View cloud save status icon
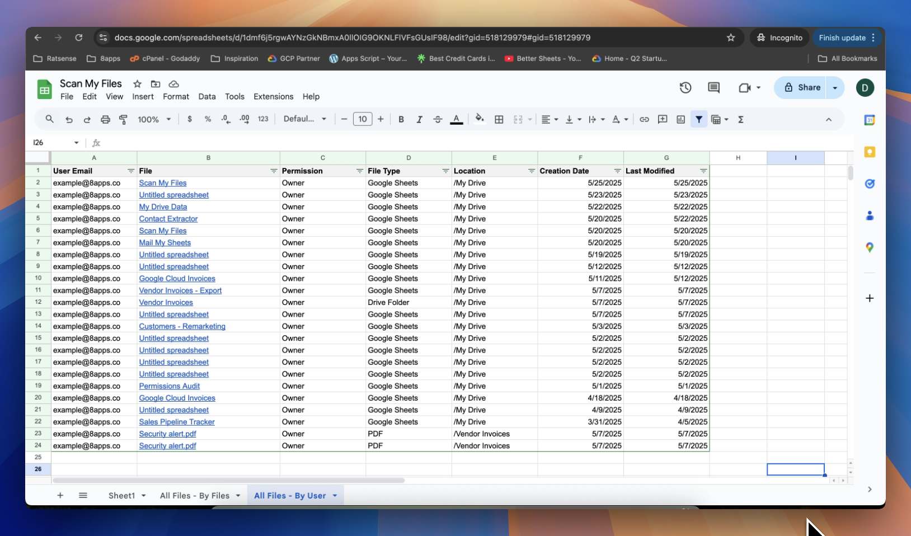This screenshot has width=911, height=536. (174, 84)
